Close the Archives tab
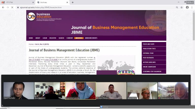The height and width of the screenshot is (109, 195). point(67,2)
